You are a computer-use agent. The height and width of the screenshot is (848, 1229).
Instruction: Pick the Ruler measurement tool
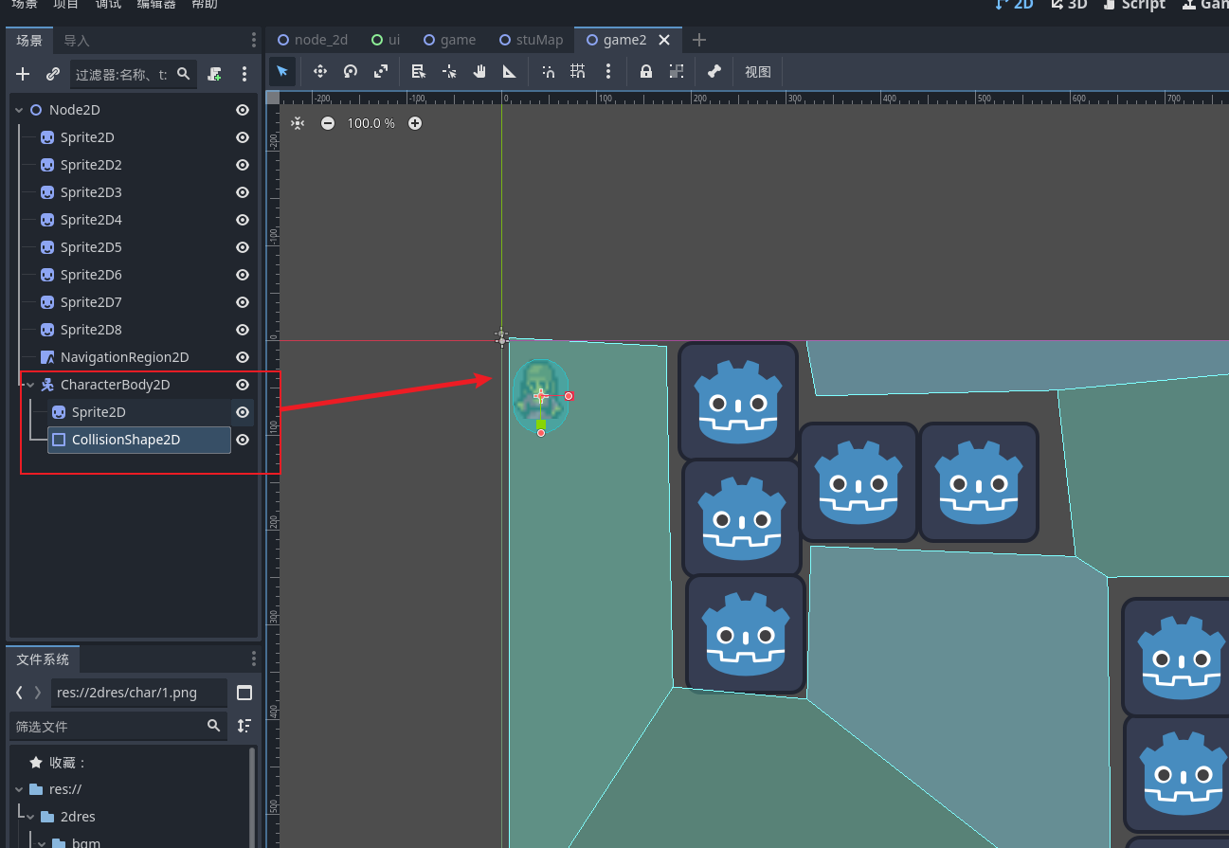point(510,71)
